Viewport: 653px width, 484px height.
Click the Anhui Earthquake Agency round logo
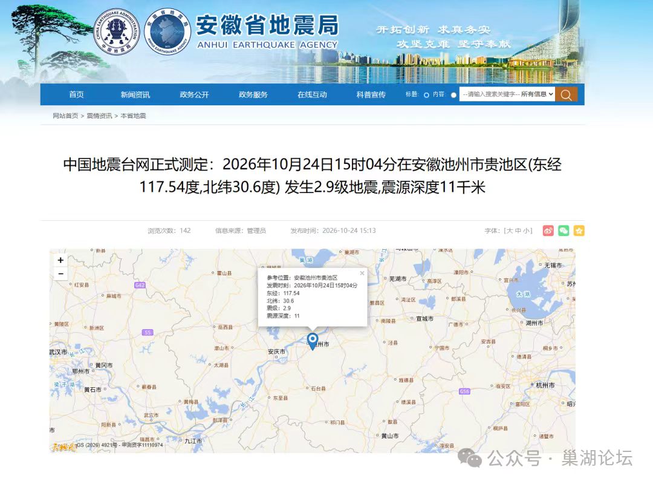[167, 32]
